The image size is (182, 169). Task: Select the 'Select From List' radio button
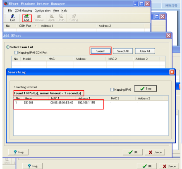click(8, 47)
